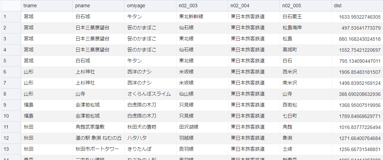The height and width of the screenshot is (160, 383).
Task: Click the 道の駅 象潟 ねむの丘 cell
Action: (98, 138)
